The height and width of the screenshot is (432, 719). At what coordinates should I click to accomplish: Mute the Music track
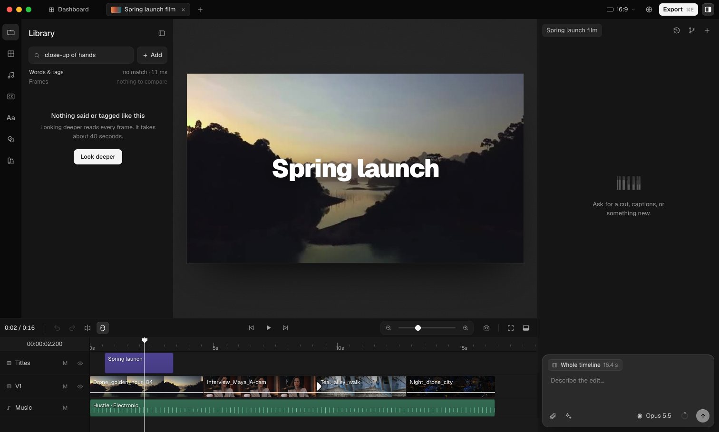pos(65,408)
